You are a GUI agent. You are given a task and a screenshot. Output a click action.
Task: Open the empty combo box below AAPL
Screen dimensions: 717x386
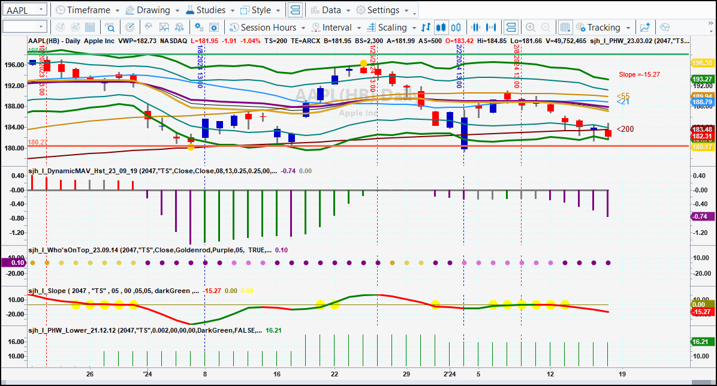[x=24, y=27]
